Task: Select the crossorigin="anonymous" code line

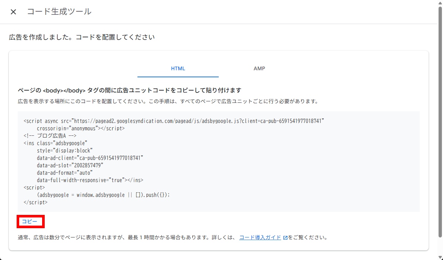Action: [81, 128]
